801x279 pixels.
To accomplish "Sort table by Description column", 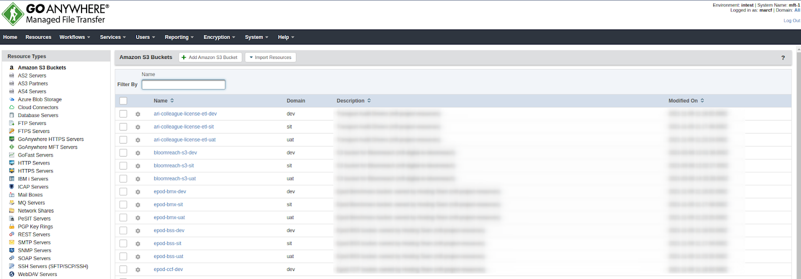I will pyautogui.click(x=354, y=100).
